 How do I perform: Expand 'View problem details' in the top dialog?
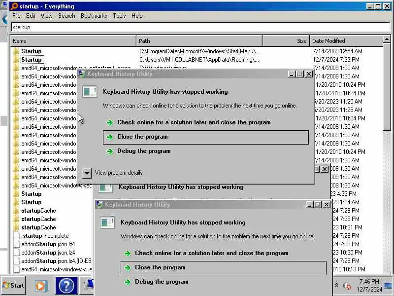point(87,173)
